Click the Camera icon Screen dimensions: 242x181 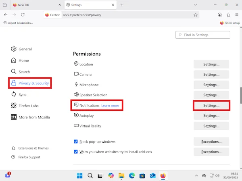coord(76,74)
